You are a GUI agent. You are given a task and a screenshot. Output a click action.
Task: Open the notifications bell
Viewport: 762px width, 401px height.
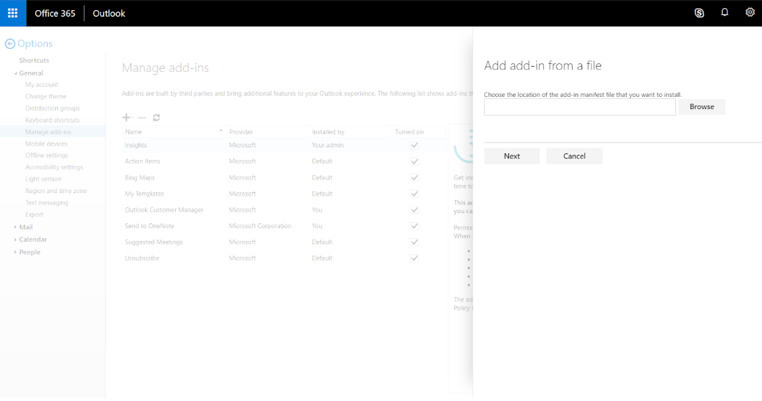pos(724,13)
